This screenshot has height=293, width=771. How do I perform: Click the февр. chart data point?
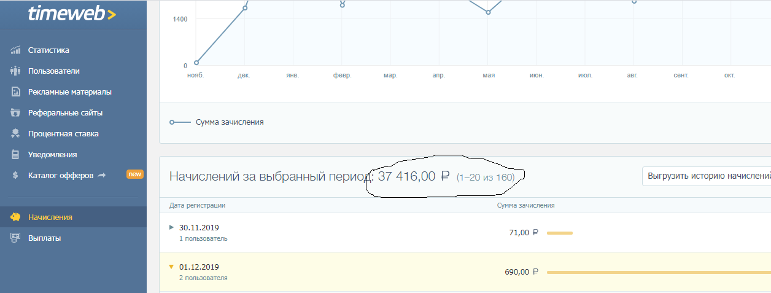click(343, 5)
